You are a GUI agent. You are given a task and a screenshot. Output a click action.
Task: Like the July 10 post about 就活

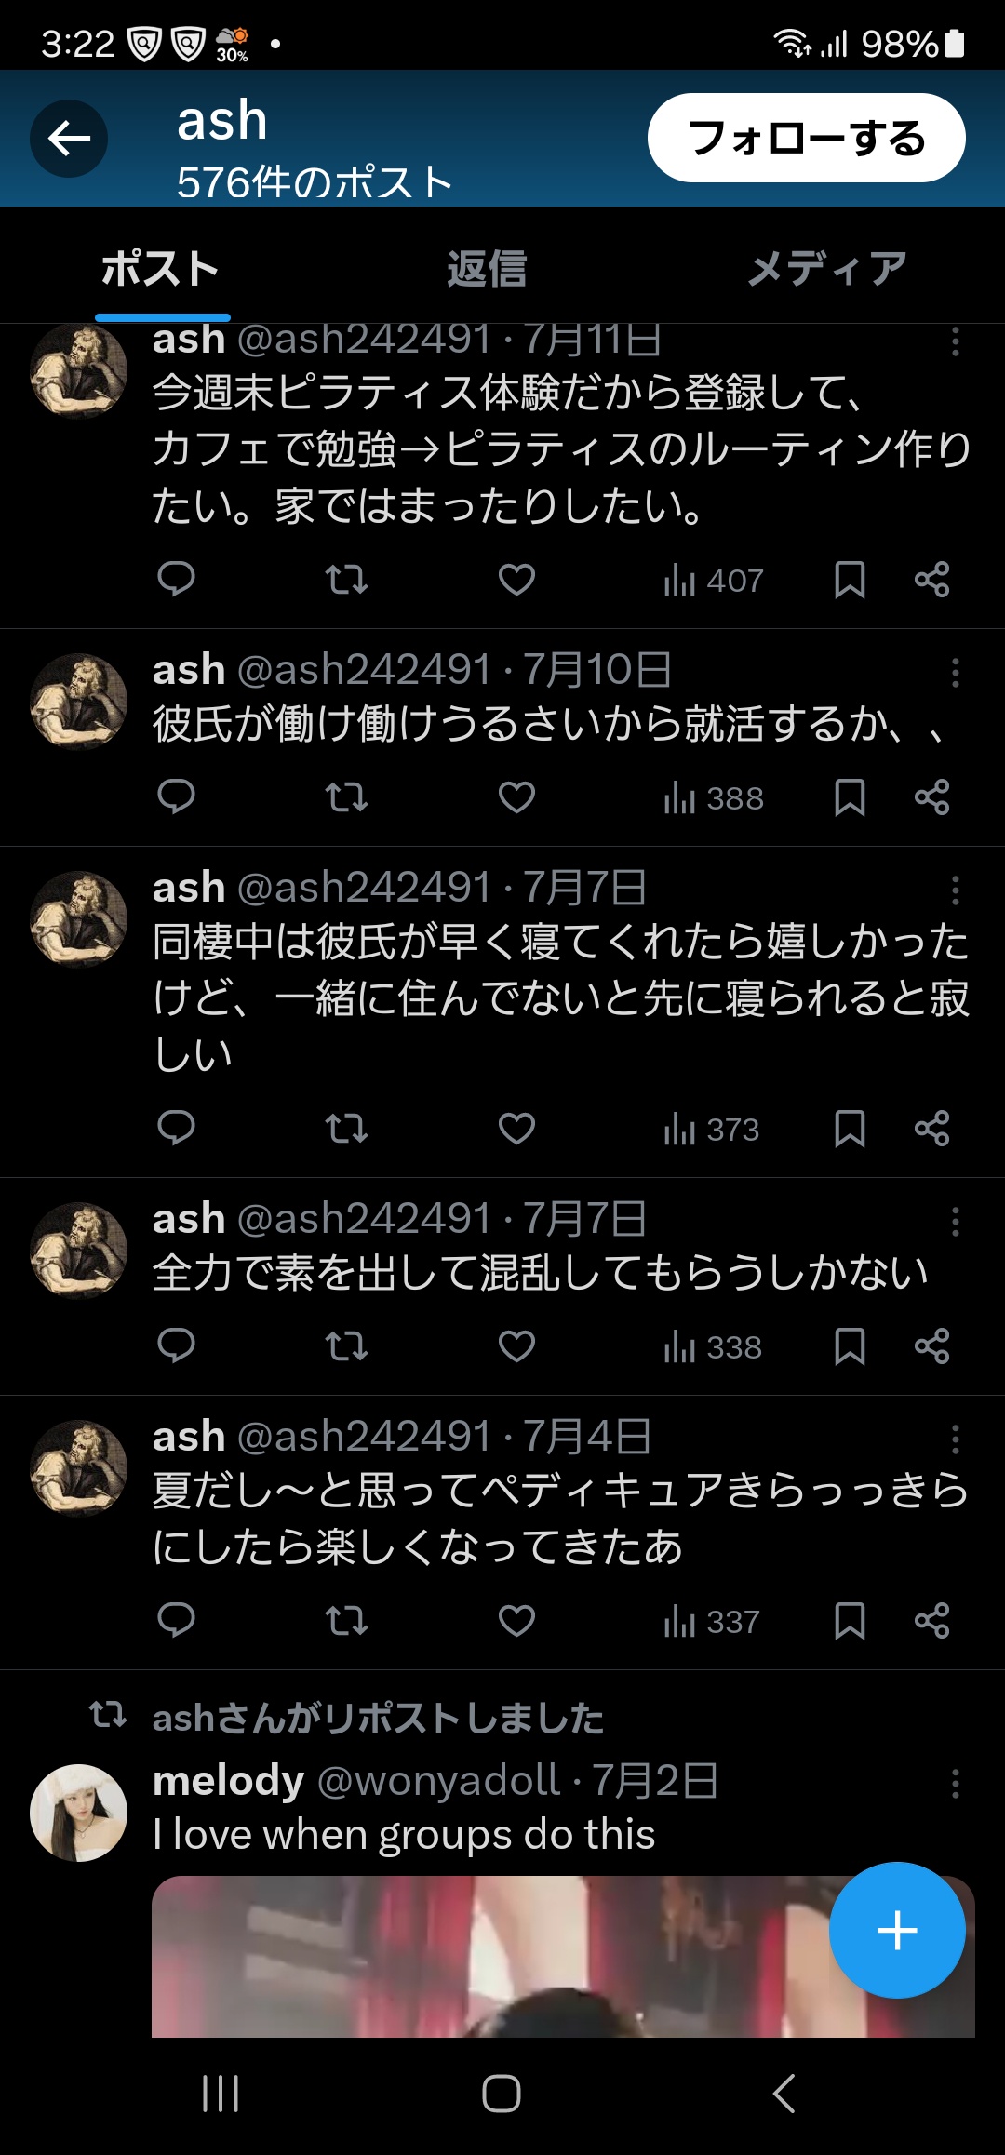click(x=516, y=797)
